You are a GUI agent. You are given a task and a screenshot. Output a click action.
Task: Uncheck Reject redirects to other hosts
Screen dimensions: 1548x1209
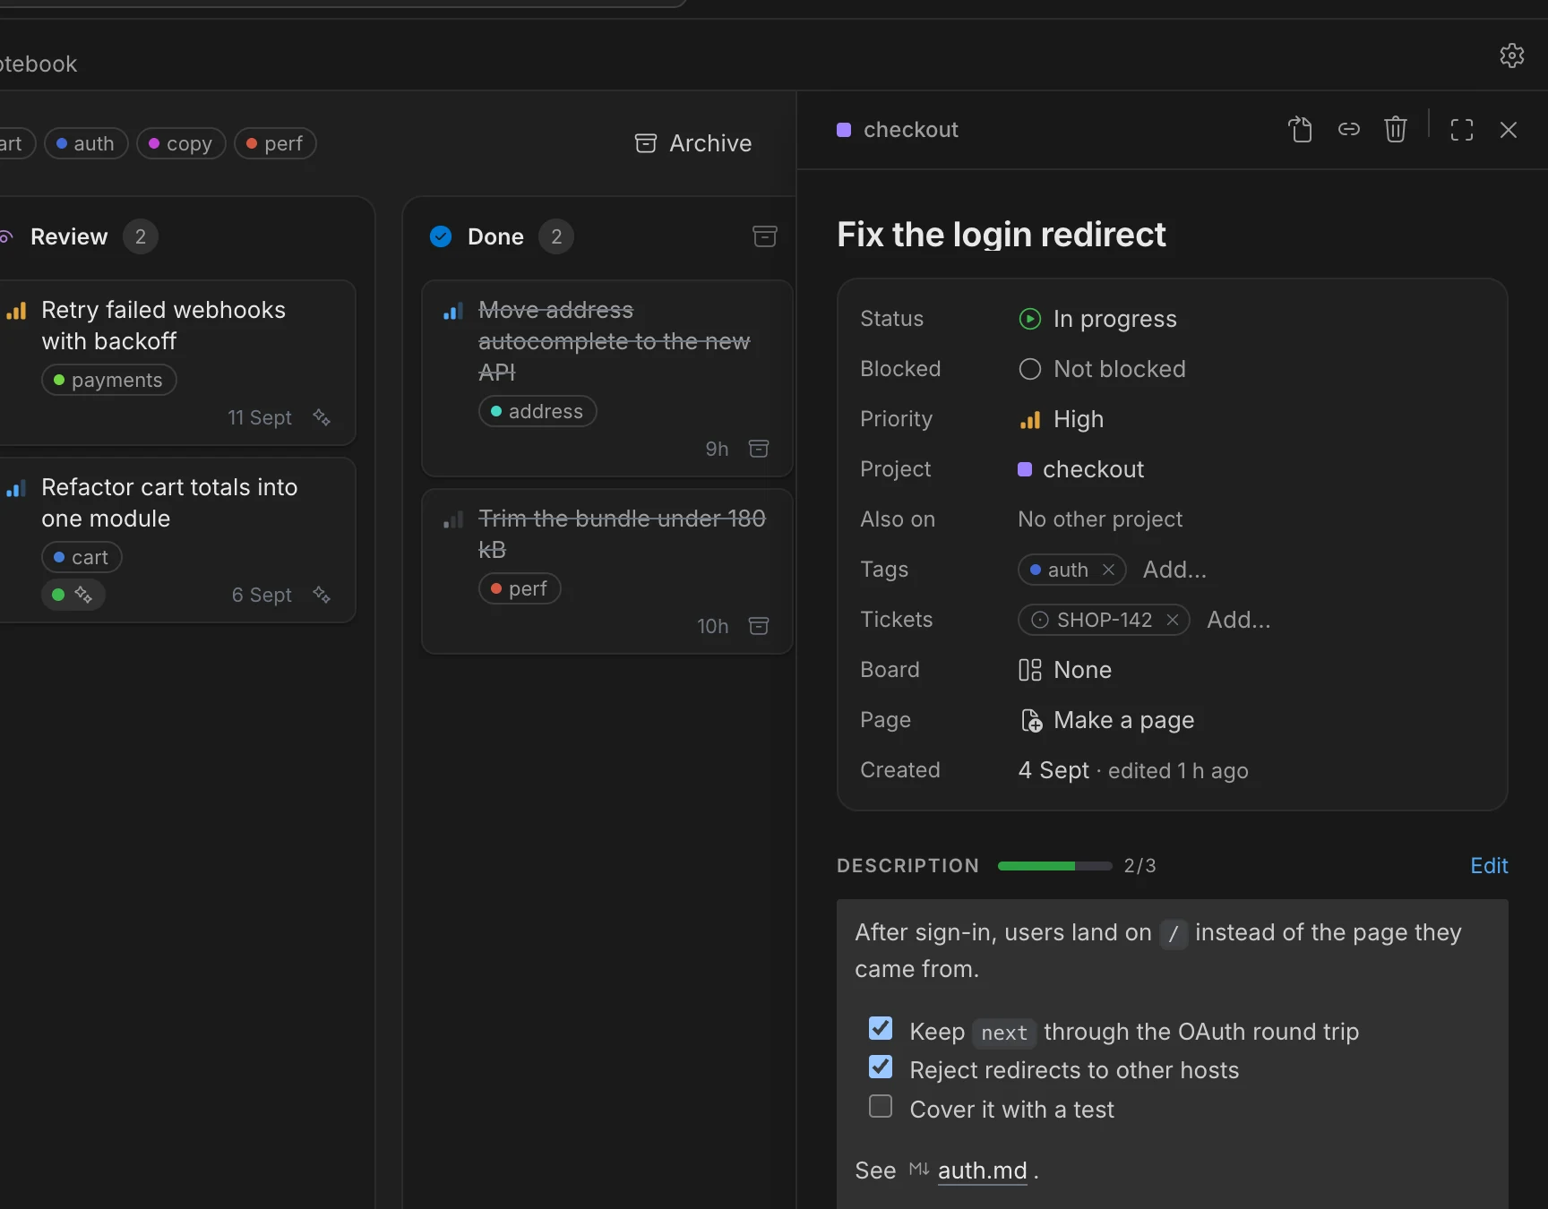[x=881, y=1067]
